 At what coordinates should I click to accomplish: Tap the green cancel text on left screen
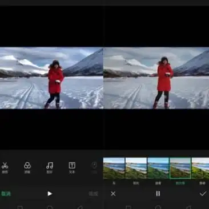point(6,194)
